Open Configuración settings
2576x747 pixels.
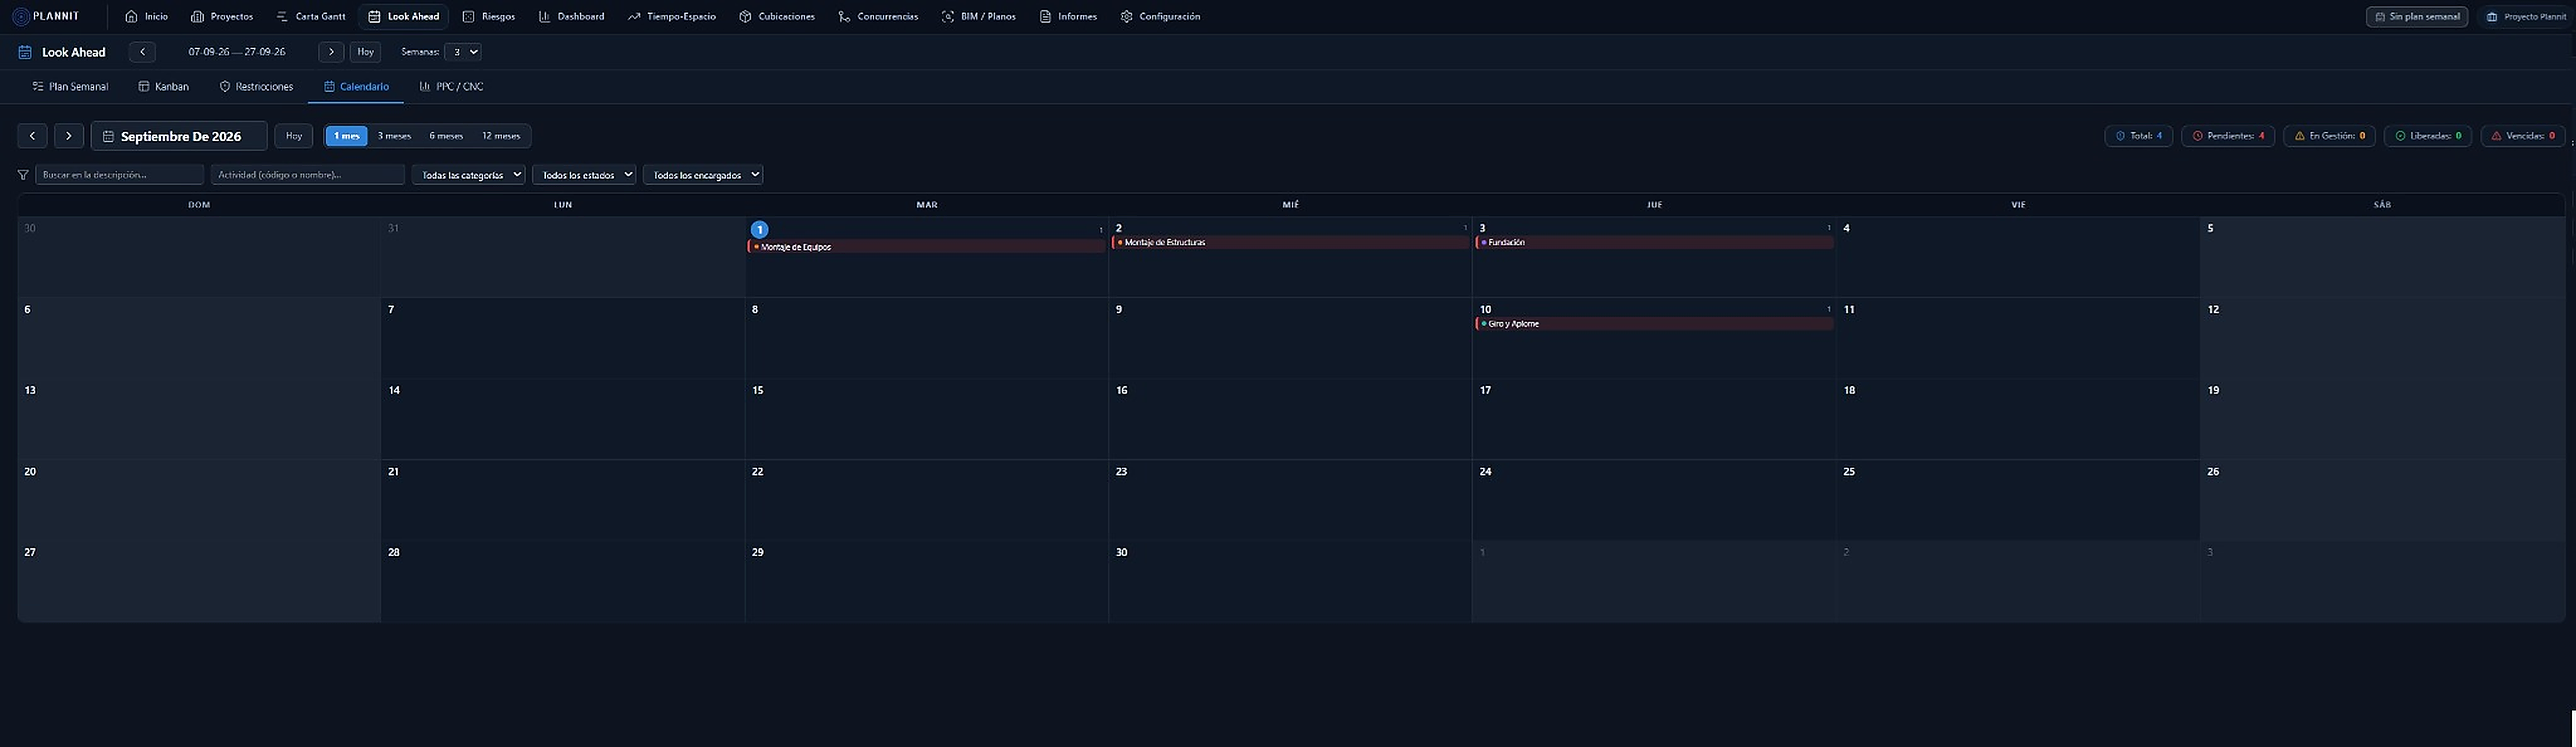(1160, 16)
